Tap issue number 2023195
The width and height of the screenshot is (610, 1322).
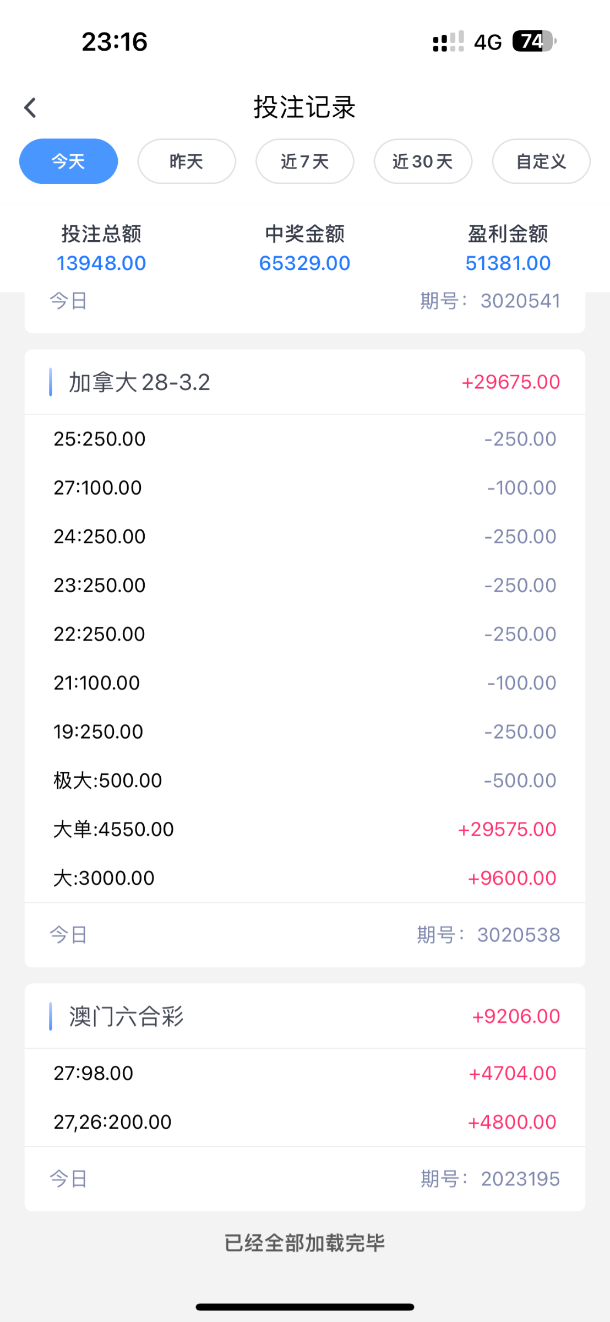click(x=520, y=1179)
